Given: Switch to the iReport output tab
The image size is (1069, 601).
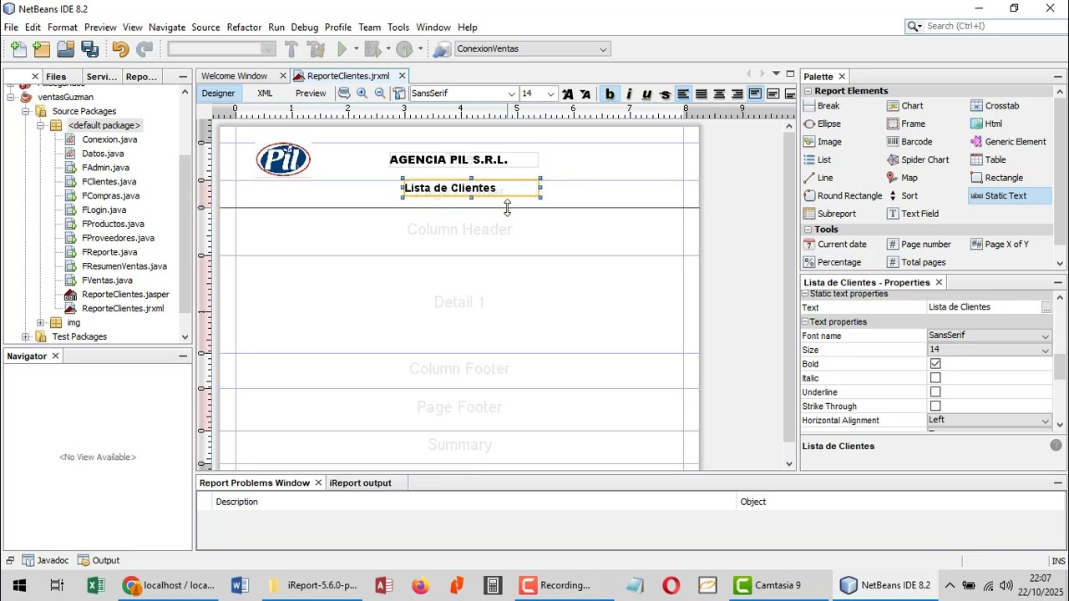Looking at the screenshot, I should (x=361, y=482).
